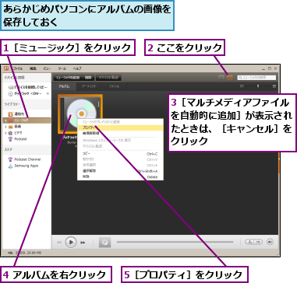Click the デバイスに転送 toolbar button
Screen dimensions: 297x283
pyautogui.click(x=108, y=78)
